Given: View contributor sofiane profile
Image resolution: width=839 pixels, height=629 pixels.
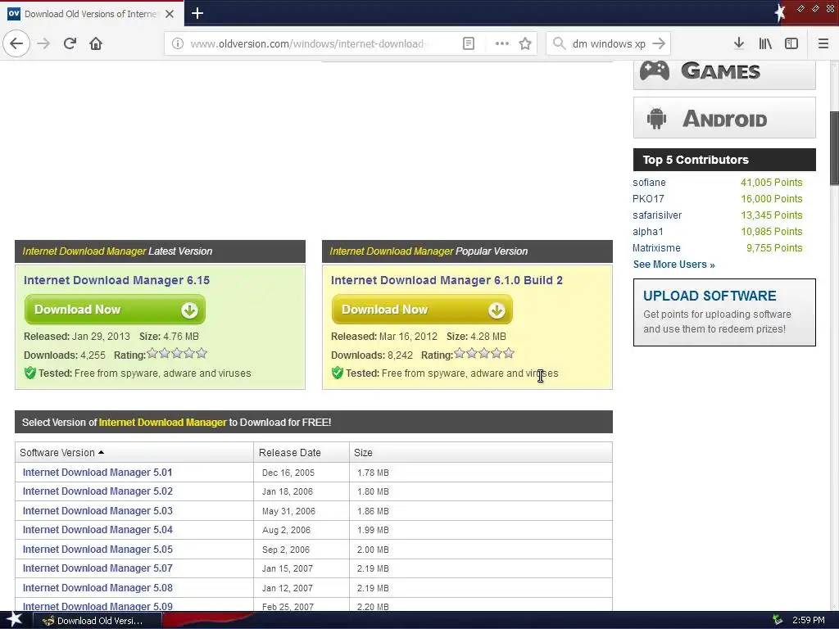Looking at the screenshot, I should point(649,183).
